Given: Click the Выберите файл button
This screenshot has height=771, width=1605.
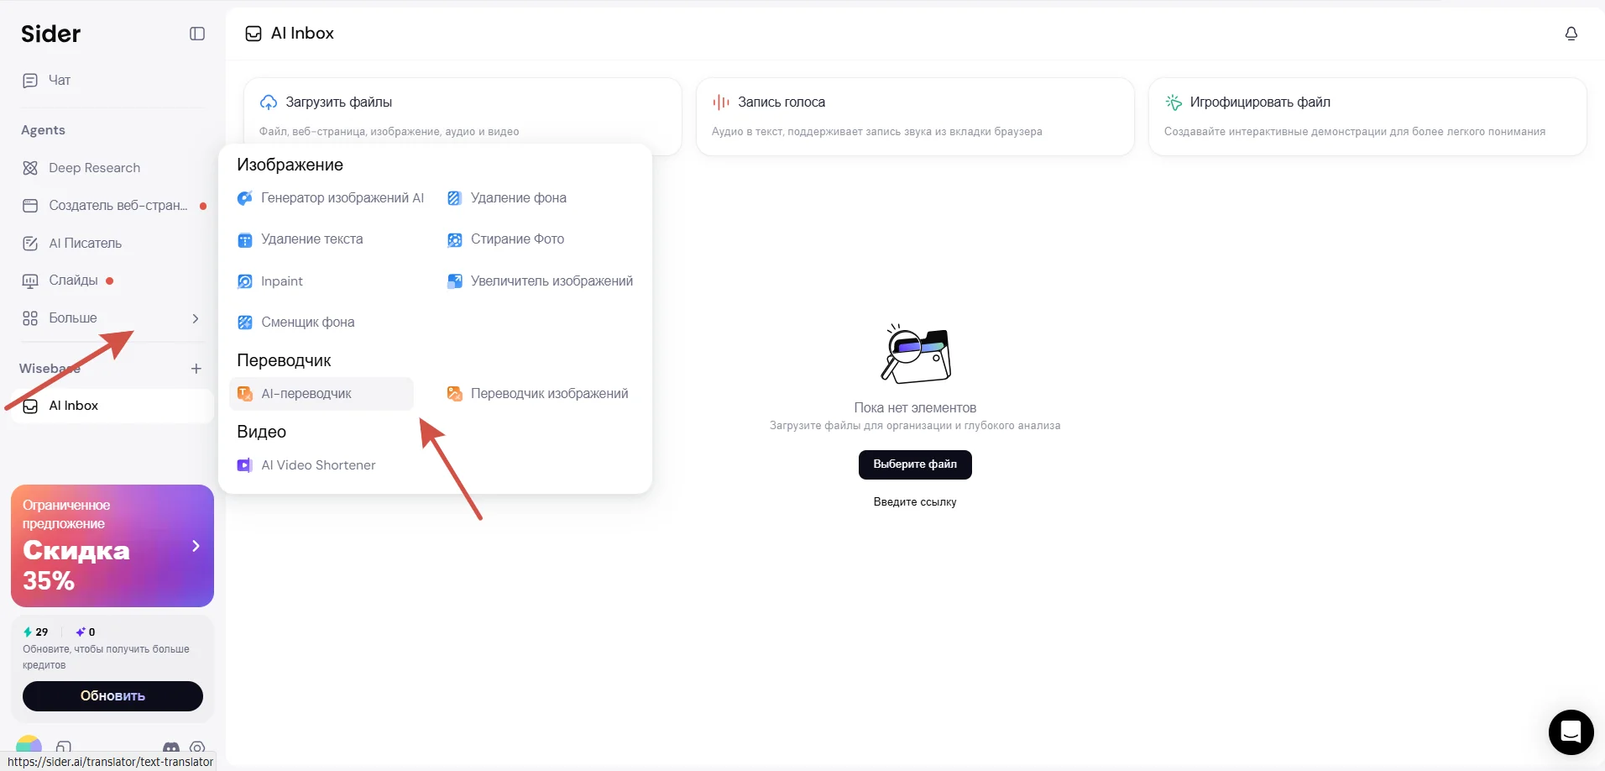Looking at the screenshot, I should click(x=915, y=464).
